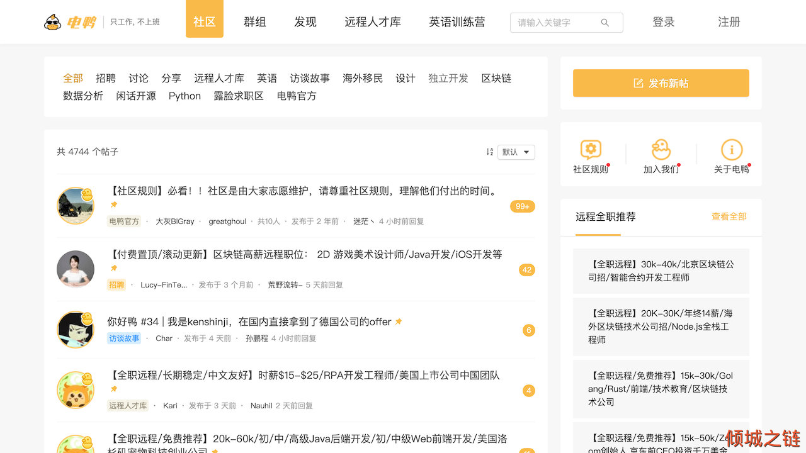Filter posts by Python category
This screenshot has width=806, height=453.
point(184,96)
